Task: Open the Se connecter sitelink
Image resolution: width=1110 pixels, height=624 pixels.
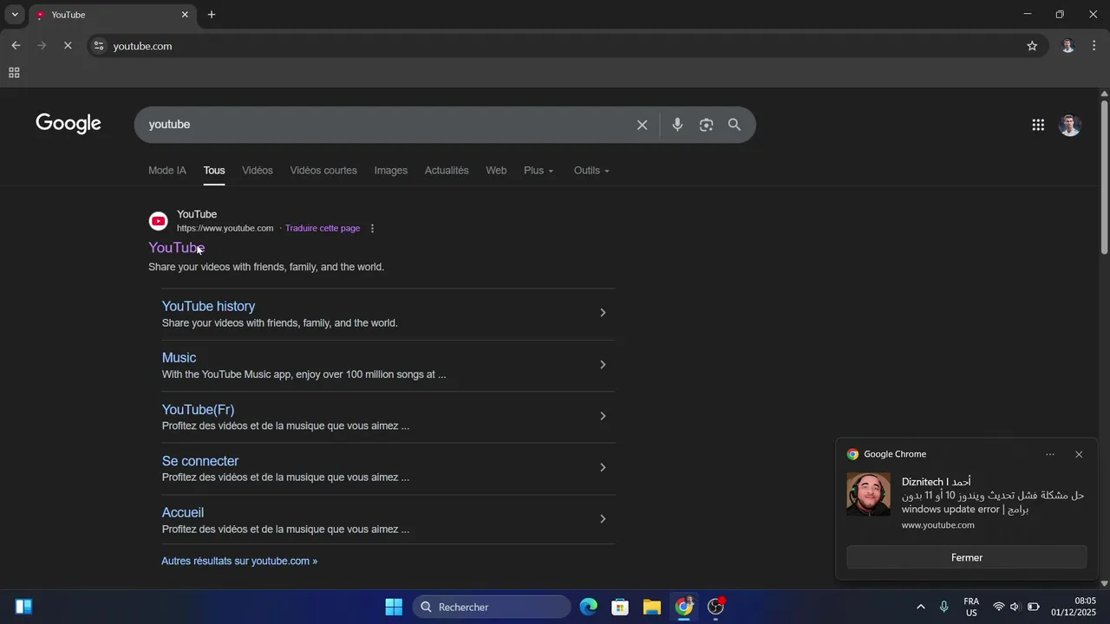Action: (x=200, y=461)
